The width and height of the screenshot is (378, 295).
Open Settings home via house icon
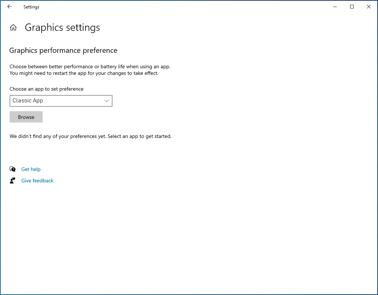[x=13, y=28]
